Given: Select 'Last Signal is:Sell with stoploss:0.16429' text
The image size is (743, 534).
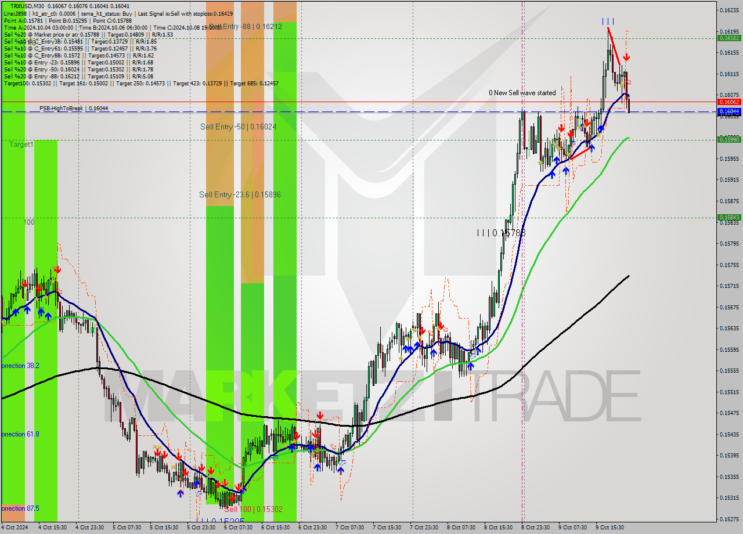Looking at the screenshot, I should (x=186, y=13).
